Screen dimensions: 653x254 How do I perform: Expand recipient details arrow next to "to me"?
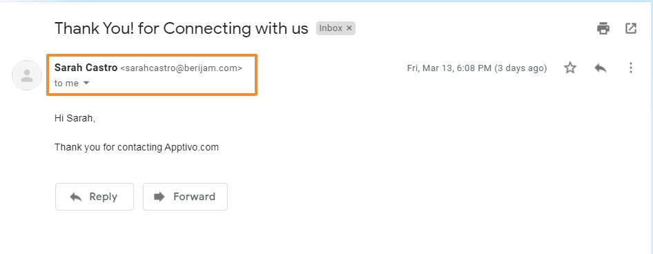click(86, 83)
